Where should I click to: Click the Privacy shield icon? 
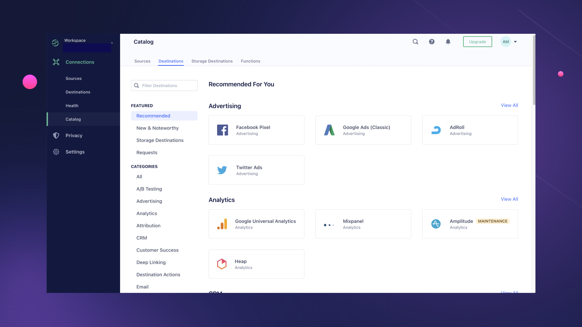[56, 136]
